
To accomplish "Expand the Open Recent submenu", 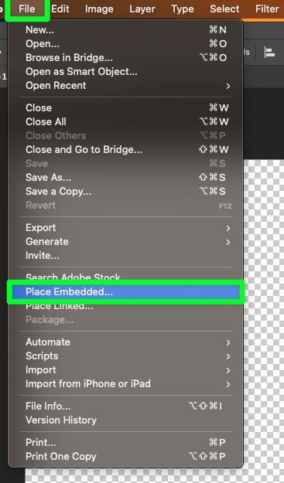I will (x=125, y=86).
